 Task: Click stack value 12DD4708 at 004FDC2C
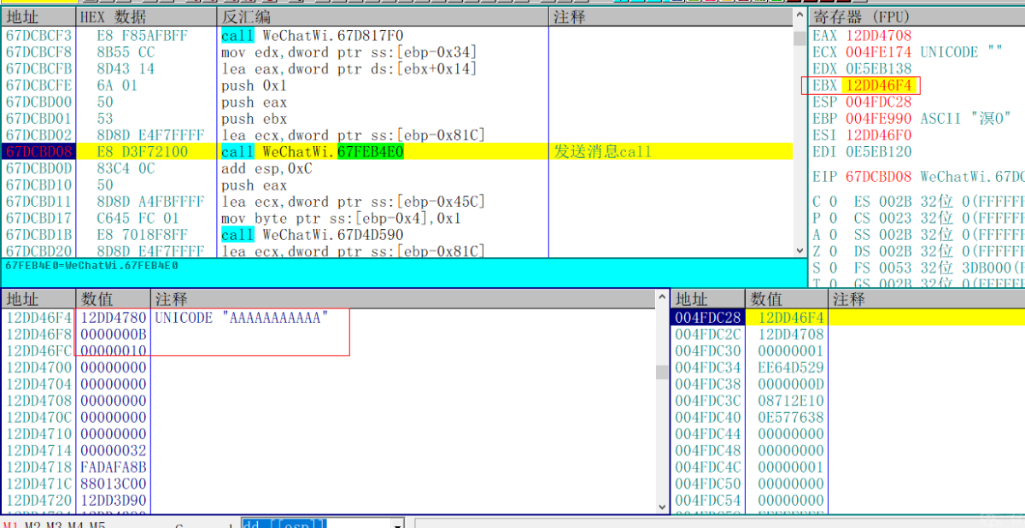791,335
